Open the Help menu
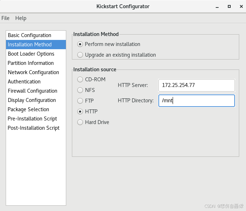The width and height of the screenshot is (246, 211). [21, 18]
